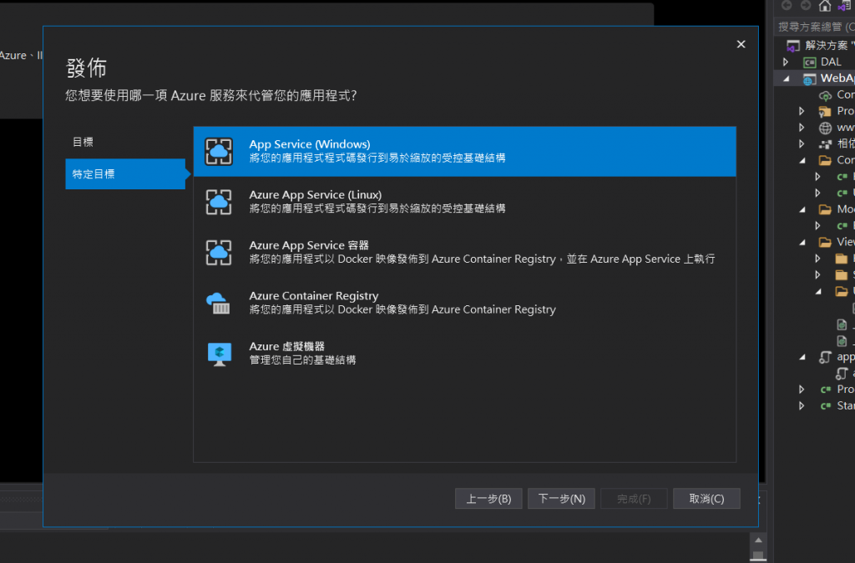Click the WebAp project name text

837,78
